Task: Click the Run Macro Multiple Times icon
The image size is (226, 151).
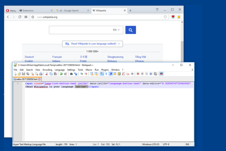Action: (x=151, y=74)
